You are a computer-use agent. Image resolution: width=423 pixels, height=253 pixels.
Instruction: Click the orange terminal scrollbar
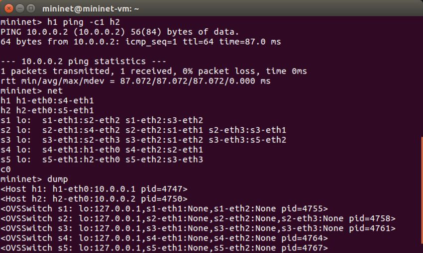pyautogui.click(x=422, y=194)
